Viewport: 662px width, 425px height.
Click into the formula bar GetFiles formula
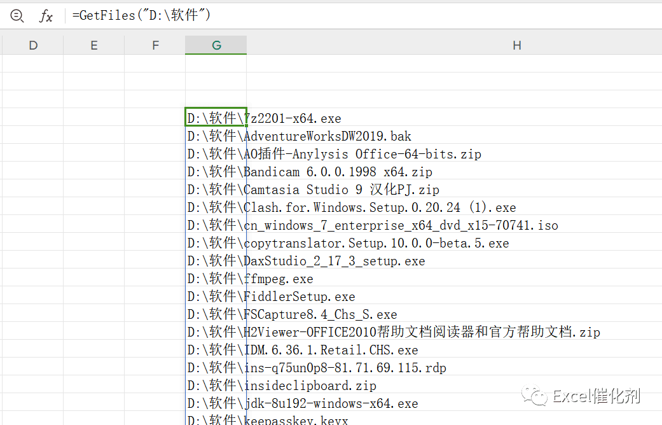pyautogui.click(x=141, y=16)
